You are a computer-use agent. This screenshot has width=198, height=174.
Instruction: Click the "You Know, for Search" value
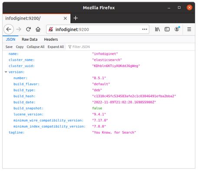coord(114,132)
